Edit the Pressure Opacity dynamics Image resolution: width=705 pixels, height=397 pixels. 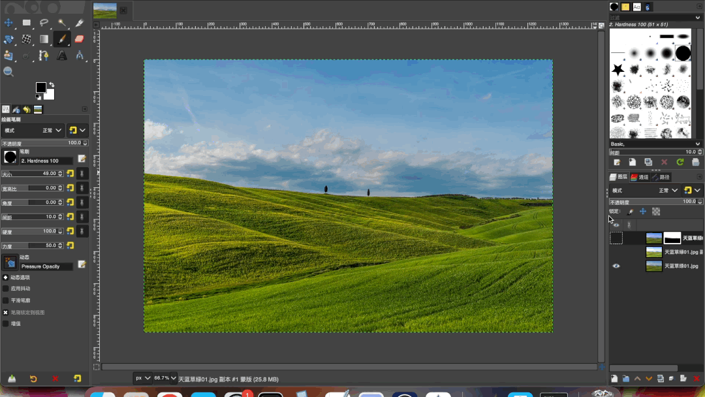(x=82, y=264)
